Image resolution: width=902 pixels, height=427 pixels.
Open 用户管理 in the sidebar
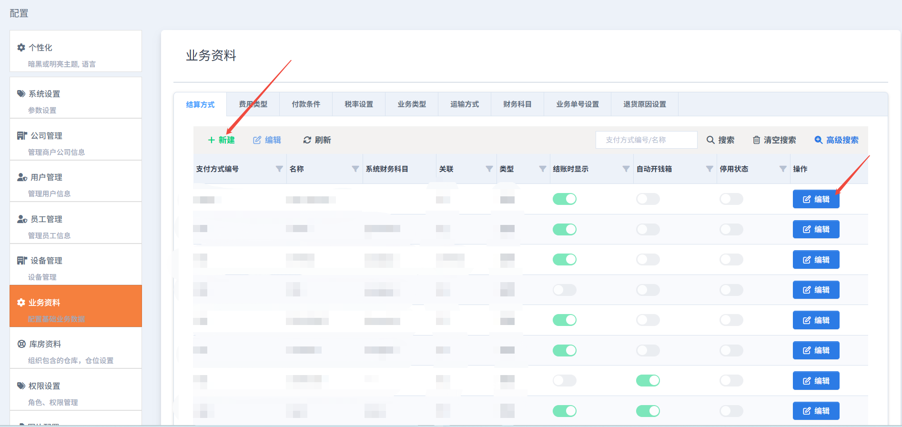46,177
